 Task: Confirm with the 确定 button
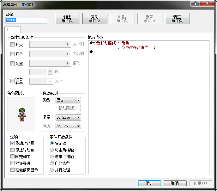[x=149, y=183]
